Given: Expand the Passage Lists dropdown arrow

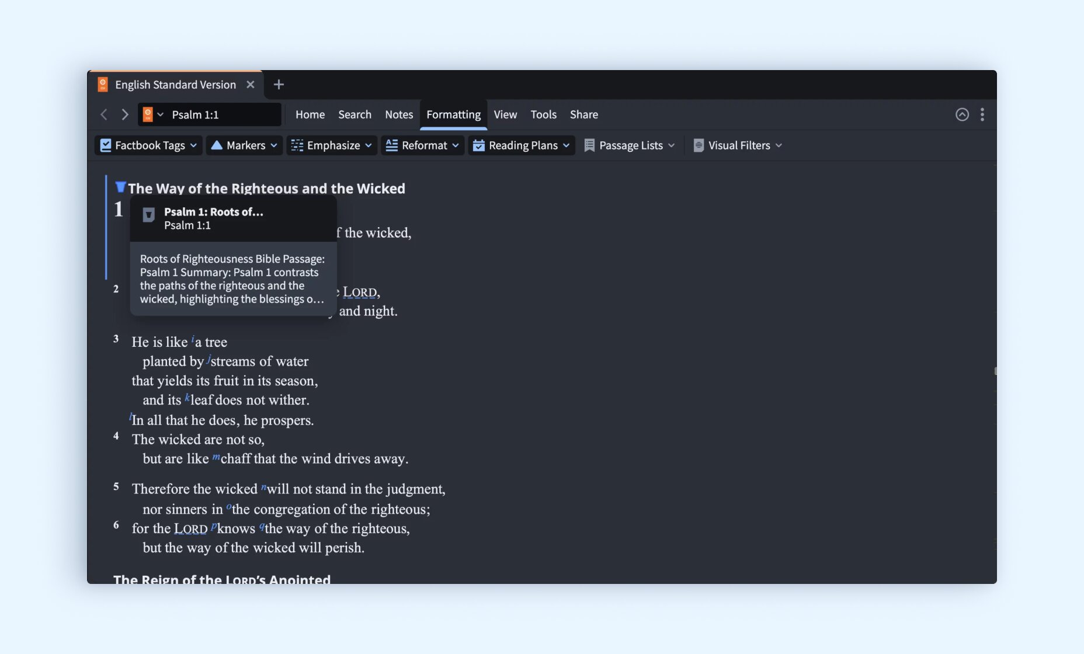Looking at the screenshot, I should click(672, 145).
